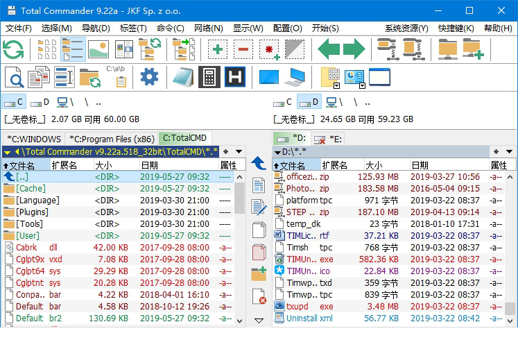Open right panel directory history dropdown arrow
This screenshot has height=340, width=518.
[509, 152]
